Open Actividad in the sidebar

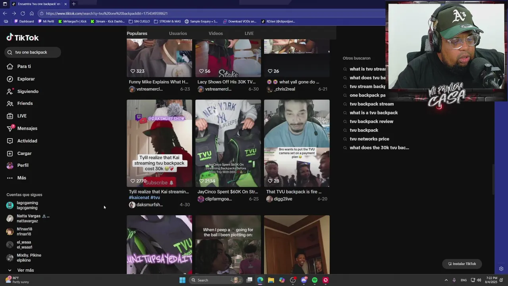click(27, 141)
